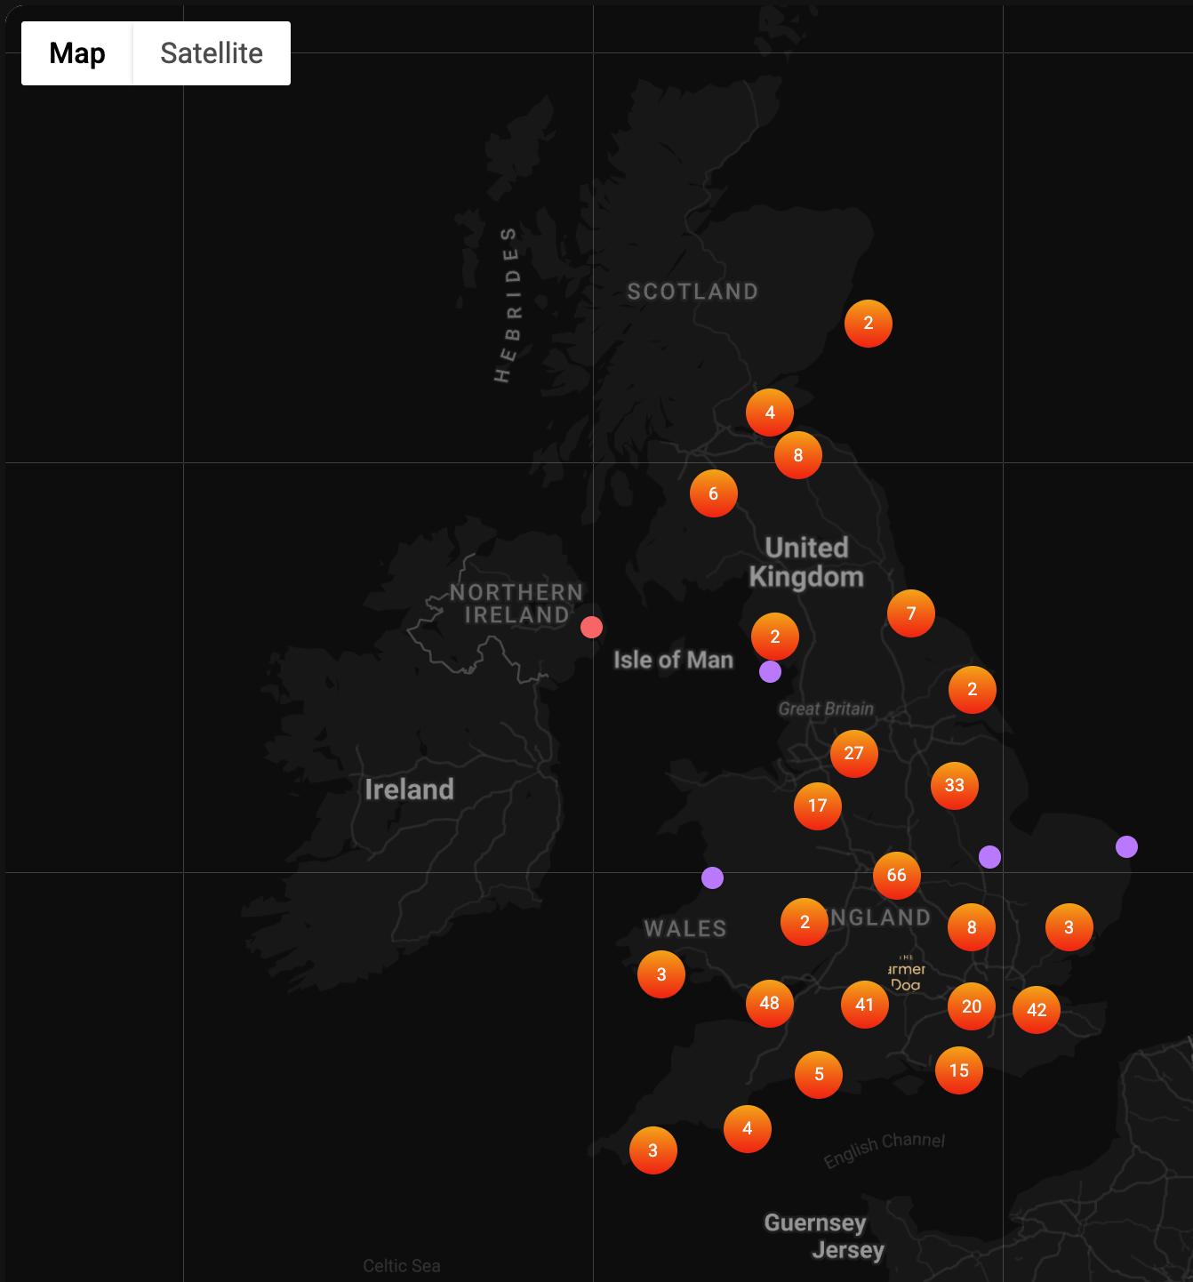The height and width of the screenshot is (1282, 1193).
Task: Switch to Satellite view
Action: point(212,53)
